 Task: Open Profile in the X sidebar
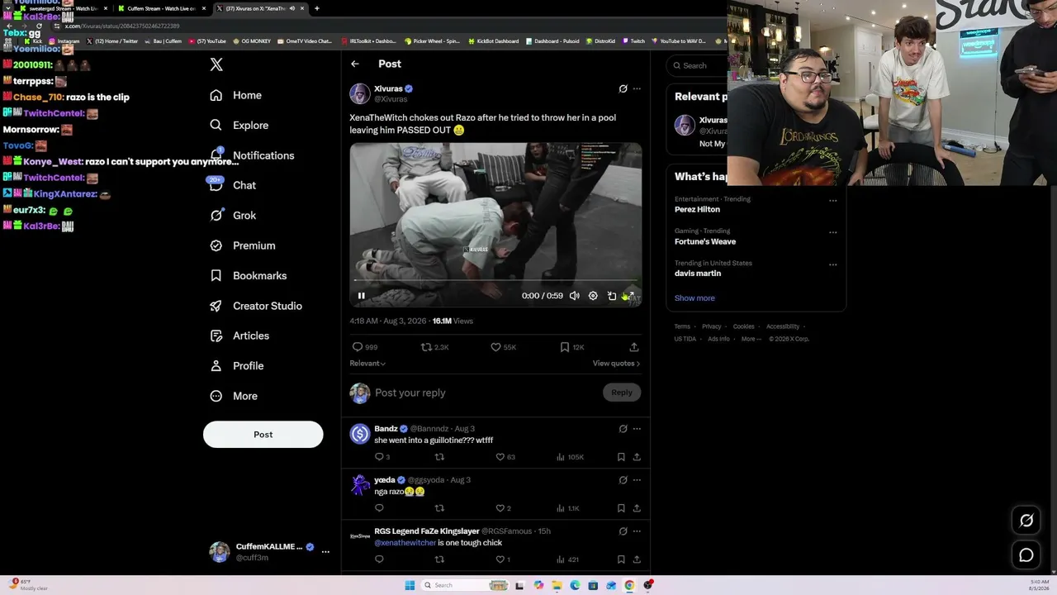238,366
